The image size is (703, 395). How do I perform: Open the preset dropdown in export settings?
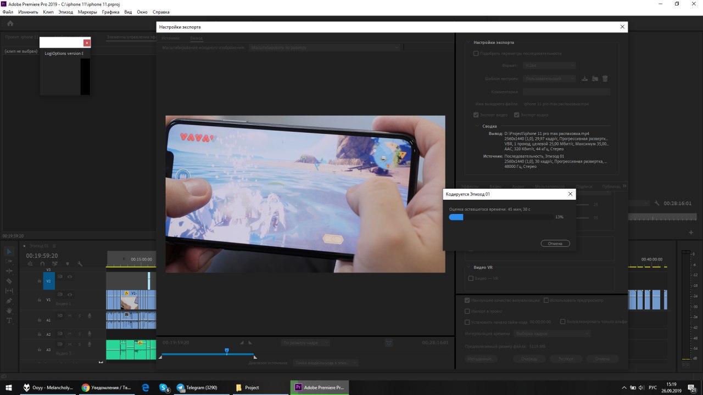tap(549, 78)
